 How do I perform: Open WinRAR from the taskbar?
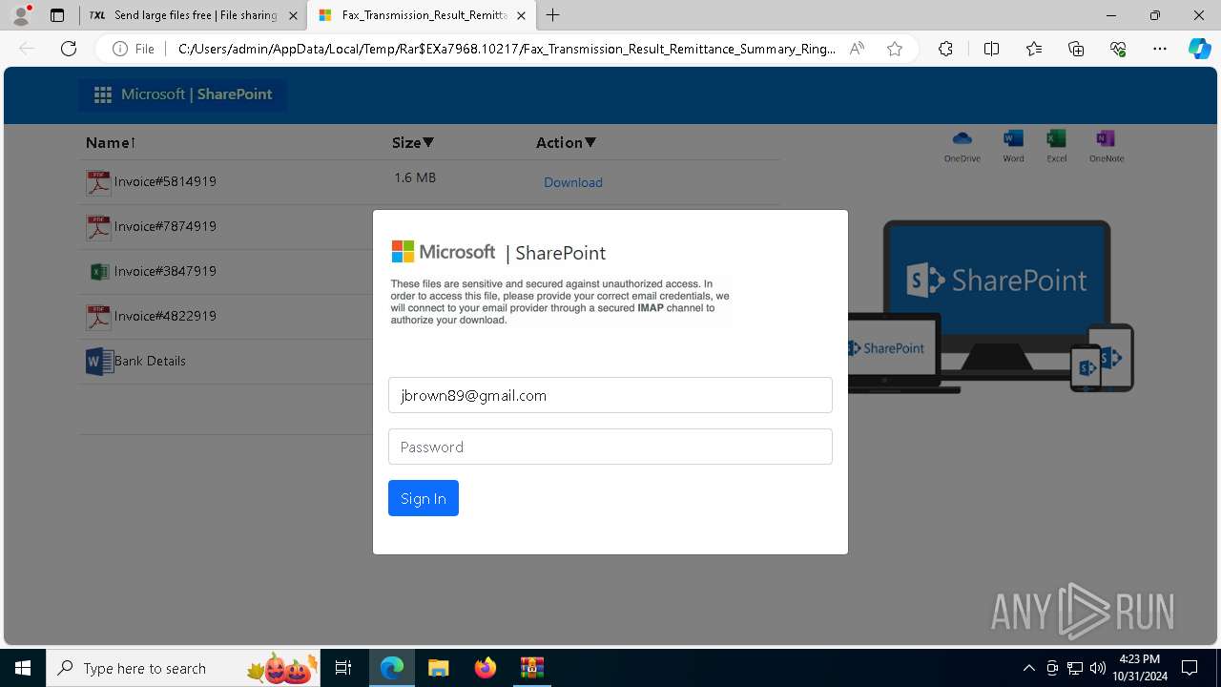531,668
